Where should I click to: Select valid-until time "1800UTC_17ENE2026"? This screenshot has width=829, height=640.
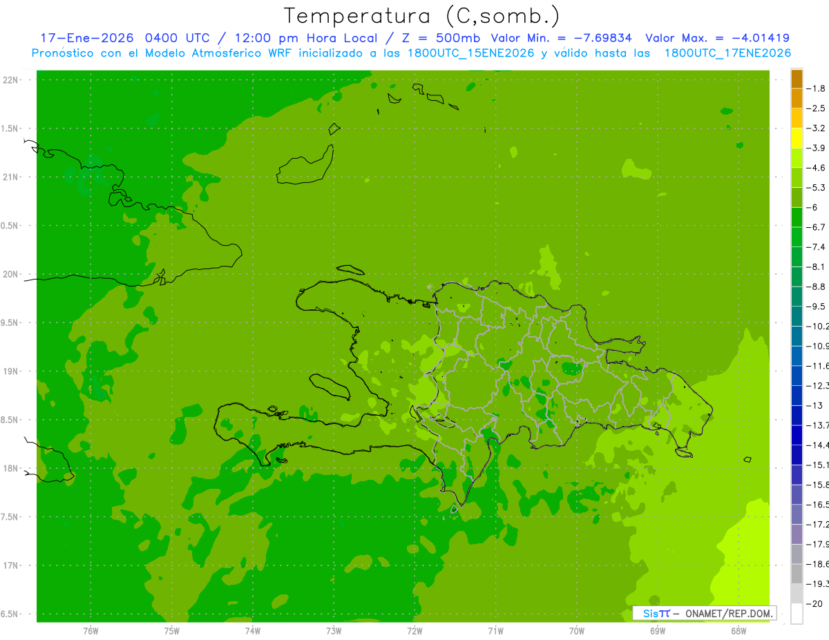(x=727, y=53)
